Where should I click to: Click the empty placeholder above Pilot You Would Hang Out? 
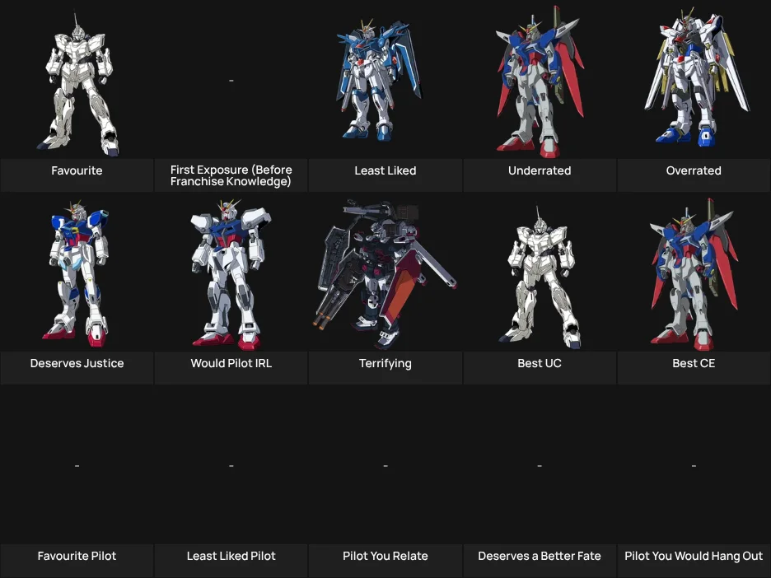(x=694, y=465)
